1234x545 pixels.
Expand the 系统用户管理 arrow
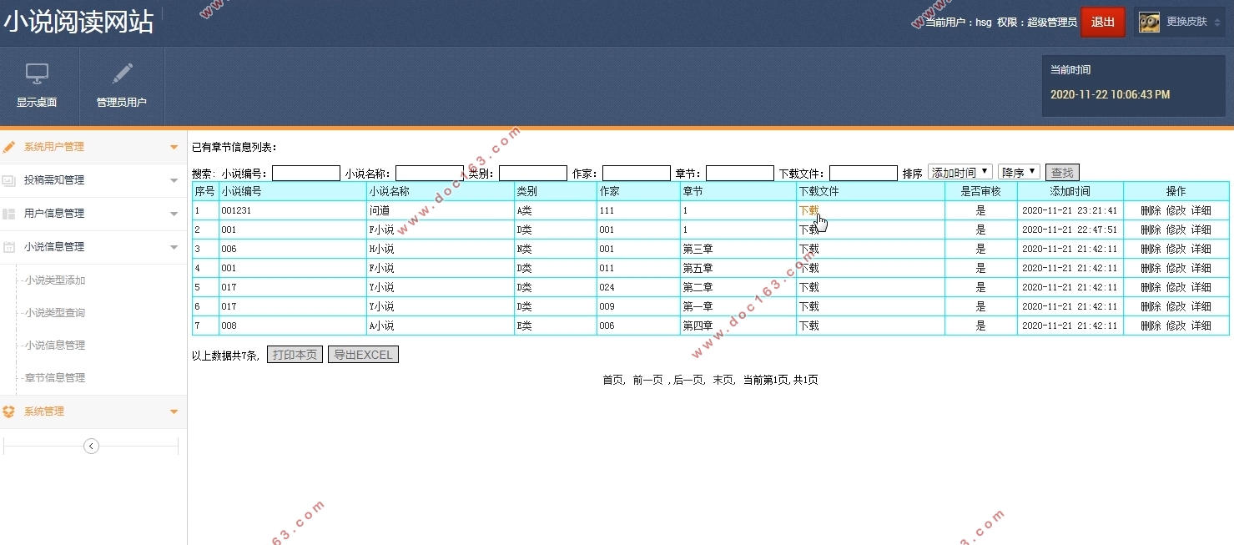click(x=174, y=148)
